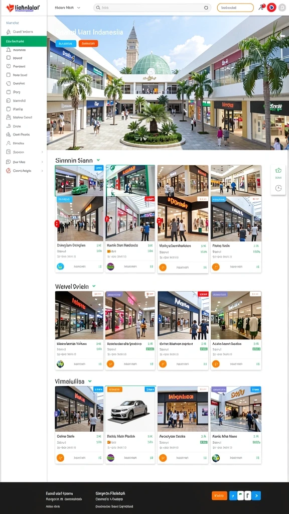
Task: Select the green highlighted sidebar menu item
Action: (24, 41)
